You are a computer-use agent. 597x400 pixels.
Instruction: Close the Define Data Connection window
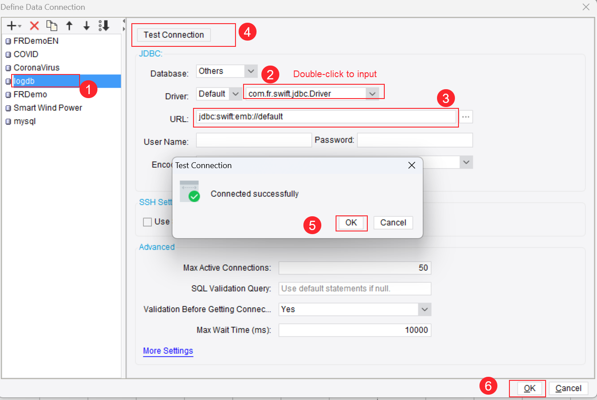[586, 7]
